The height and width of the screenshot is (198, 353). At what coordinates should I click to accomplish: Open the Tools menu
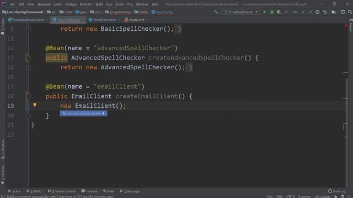tap(119, 4)
